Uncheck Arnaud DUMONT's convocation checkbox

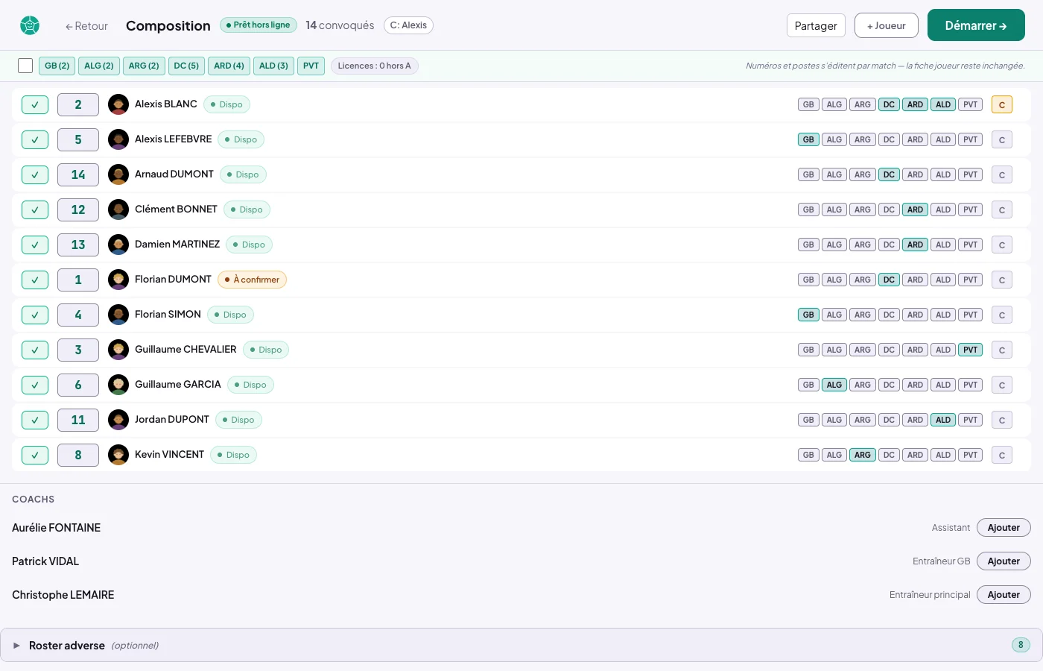(35, 174)
